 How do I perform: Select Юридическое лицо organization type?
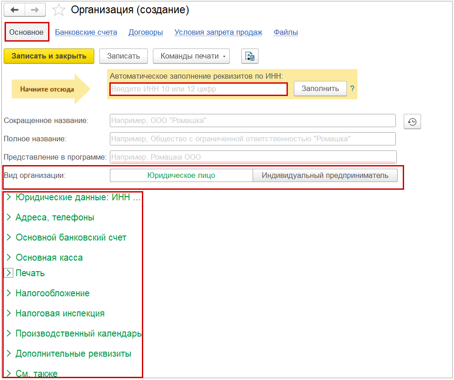[181, 176]
